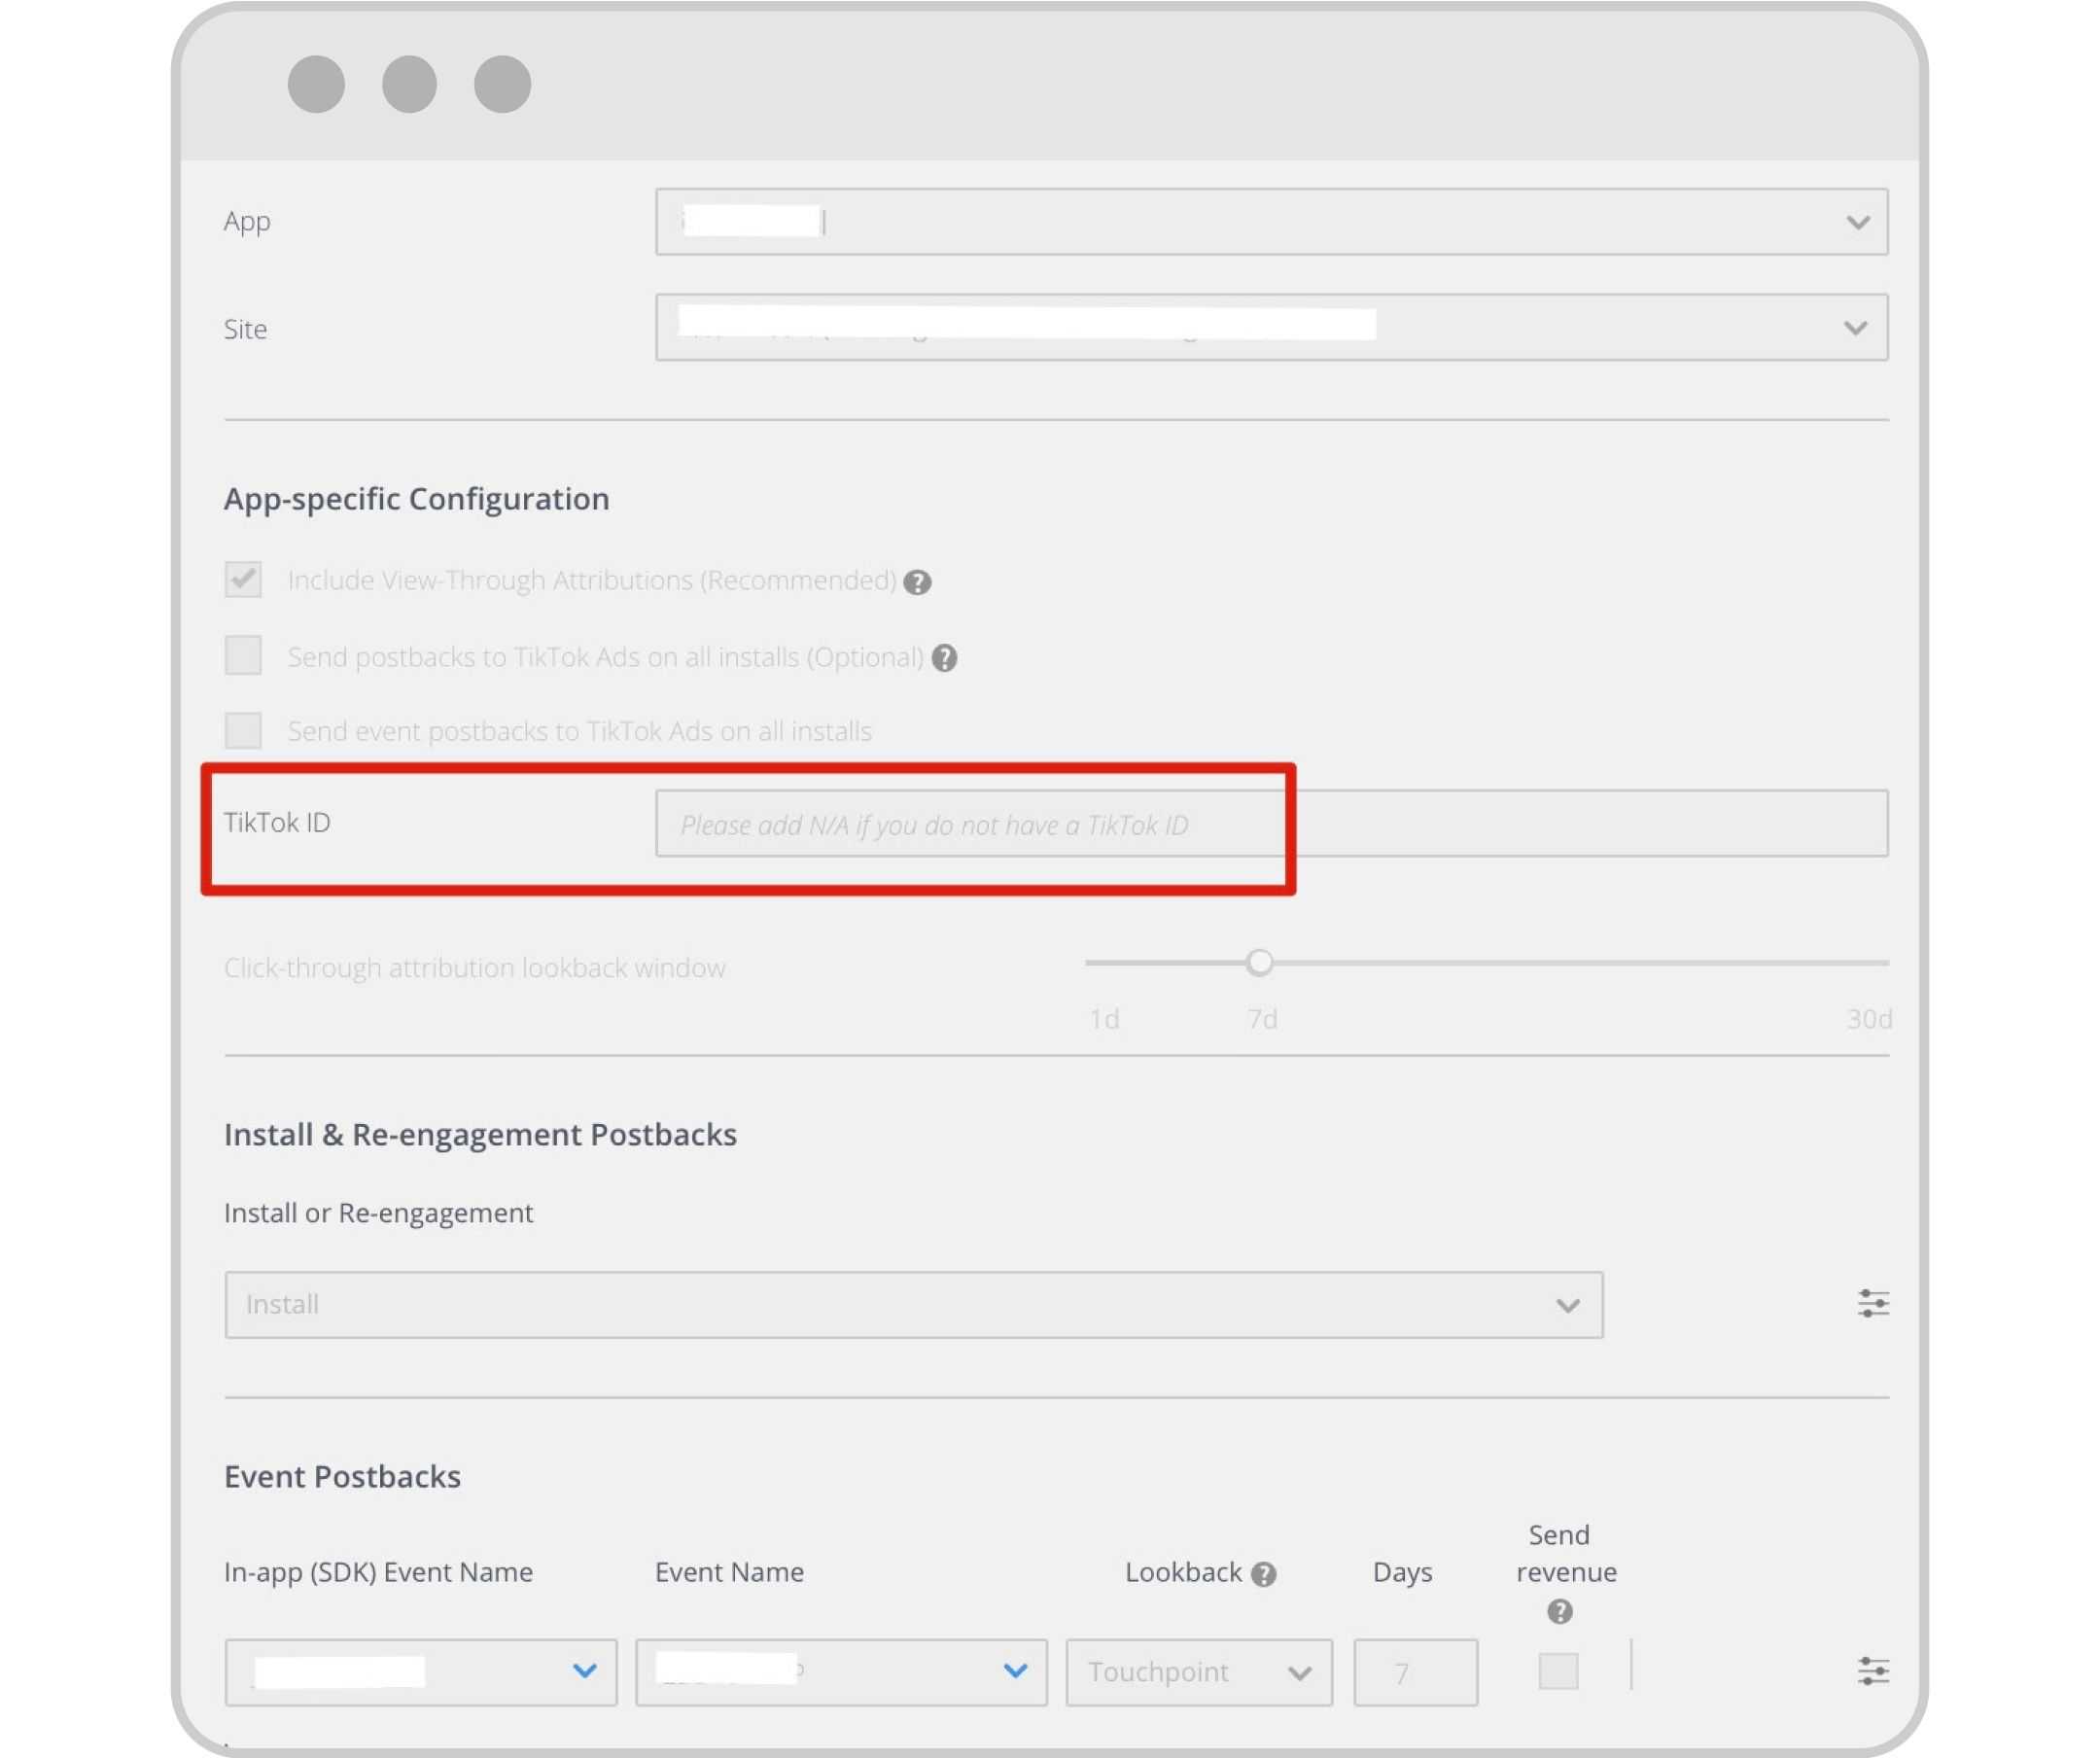Enable Send event postbacks on all installs

coord(242,729)
